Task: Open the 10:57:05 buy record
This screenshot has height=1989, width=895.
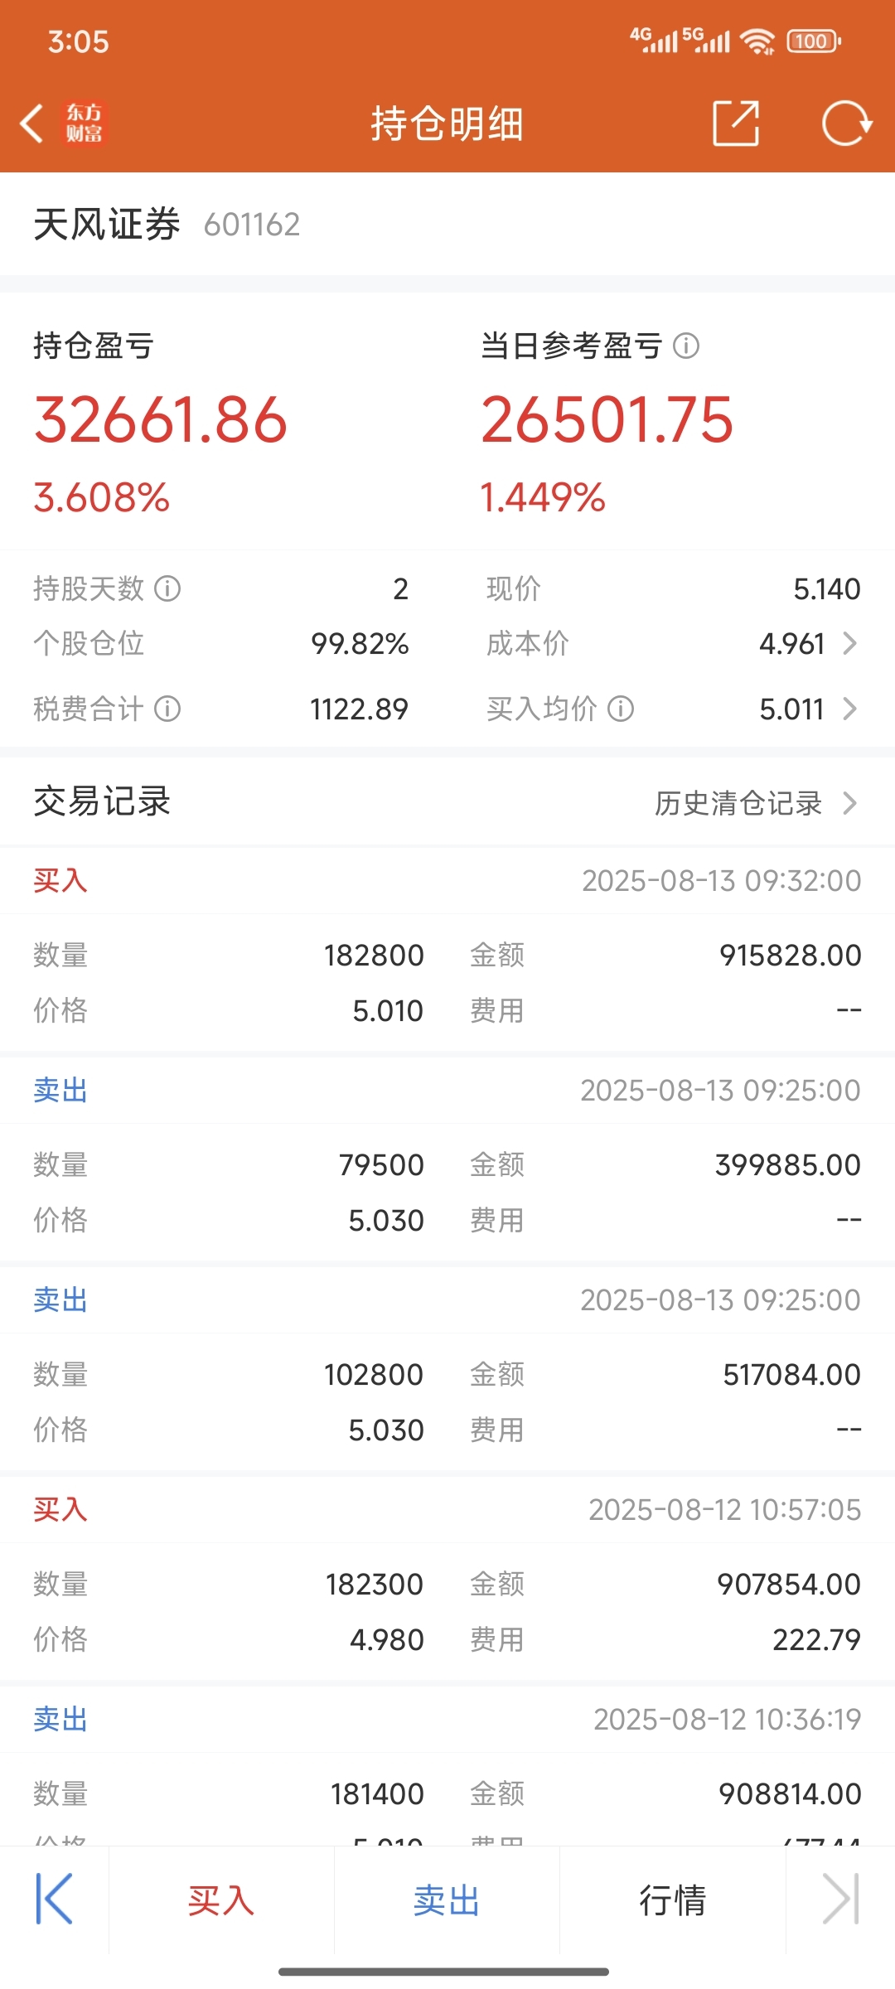Action: point(447,1578)
